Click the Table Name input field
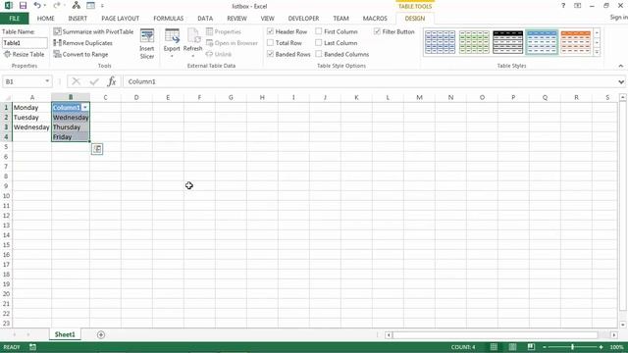Viewport: 628px width, 353px height. (x=25, y=43)
